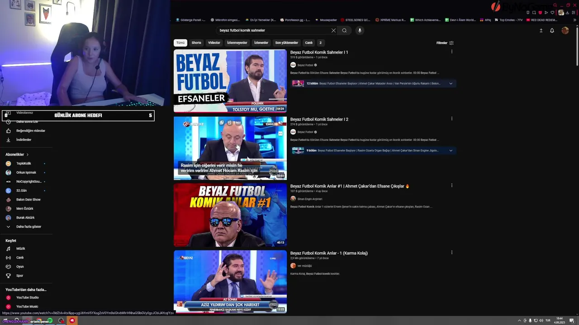Show more bookmarks via overflow chevron
The height and width of the screenshot is (325, 579).
[575, 20]
